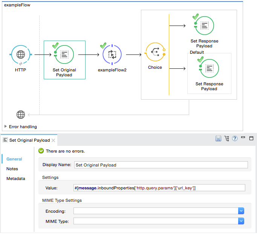The width and height of the screenshot is (257, 236).
Task: Close the Set Original Payload tab
Action: coord(54,140)
